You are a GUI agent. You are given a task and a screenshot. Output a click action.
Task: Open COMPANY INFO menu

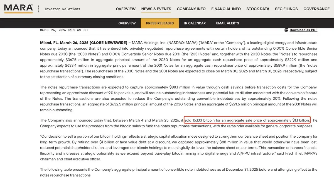(191, 9)
